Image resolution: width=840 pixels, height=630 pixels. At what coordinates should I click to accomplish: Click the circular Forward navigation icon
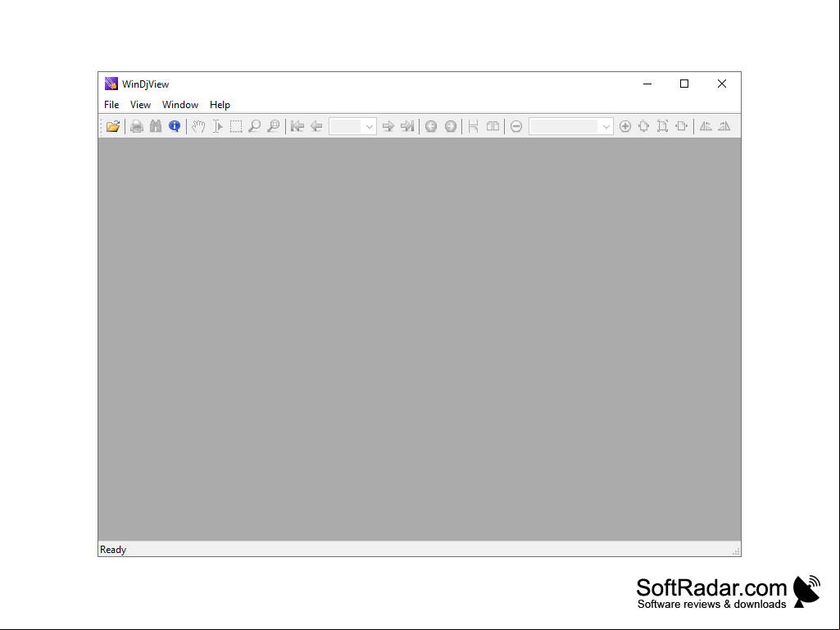point(451,126)
